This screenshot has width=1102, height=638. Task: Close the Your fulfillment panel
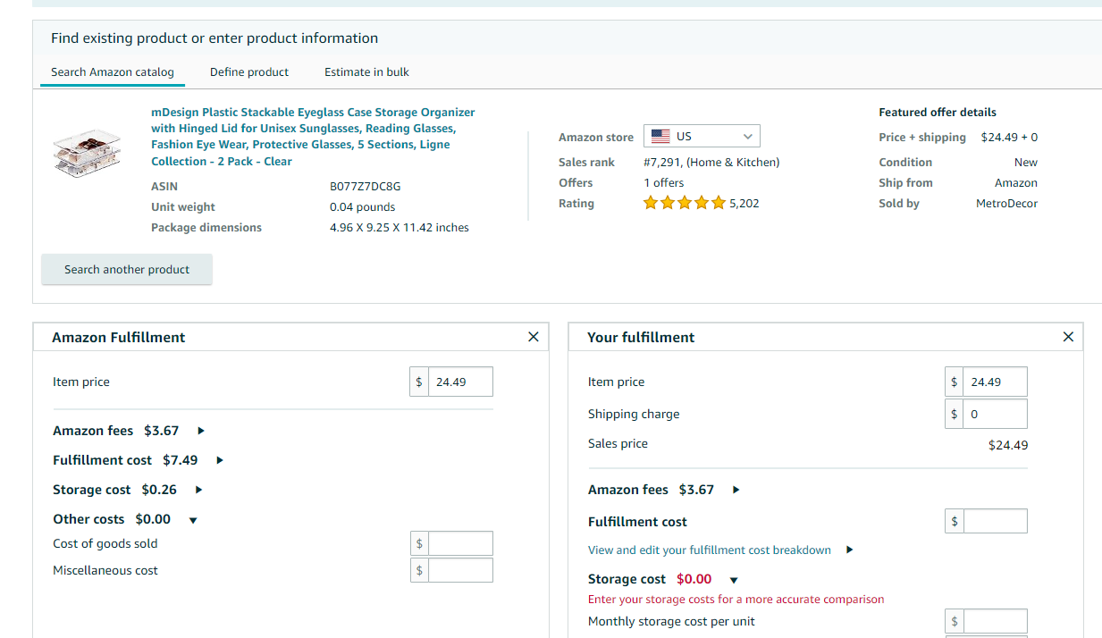pos(1068,337)
